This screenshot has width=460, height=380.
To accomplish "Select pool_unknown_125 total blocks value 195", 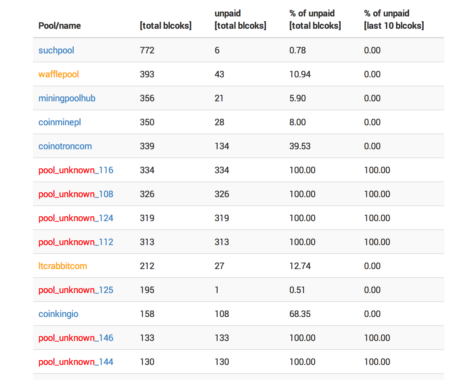I will [147, 290].
